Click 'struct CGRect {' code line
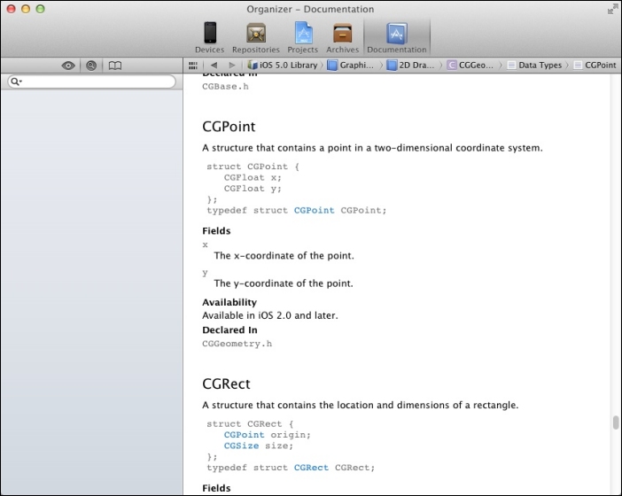622x496 pixels. coord(250,424)
